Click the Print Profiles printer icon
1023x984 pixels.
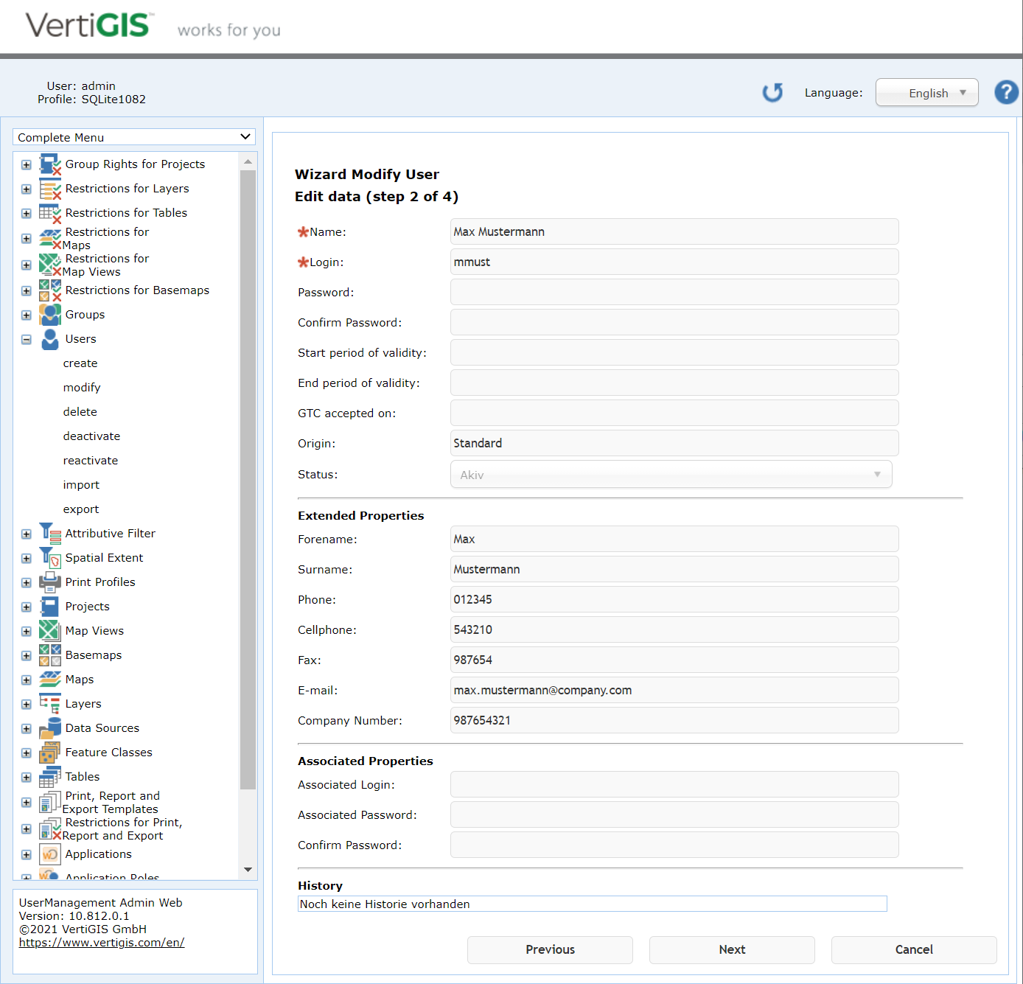[x=49, y=582]
